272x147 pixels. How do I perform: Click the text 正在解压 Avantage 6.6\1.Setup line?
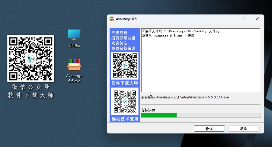coord(185,97)
